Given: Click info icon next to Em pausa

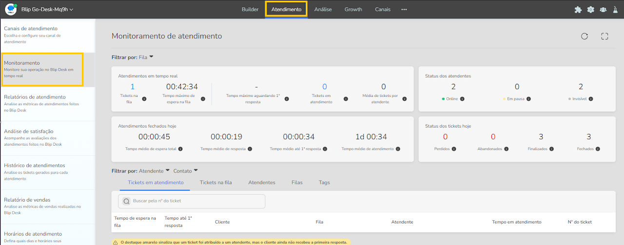Looking at the screenshot, I should pyautogui.click(x=528, y=99).
